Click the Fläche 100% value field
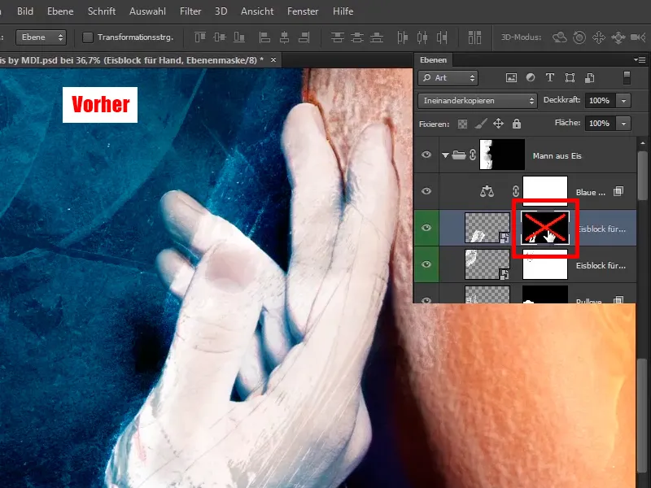 pyautogui.click(x=600, y=124)
